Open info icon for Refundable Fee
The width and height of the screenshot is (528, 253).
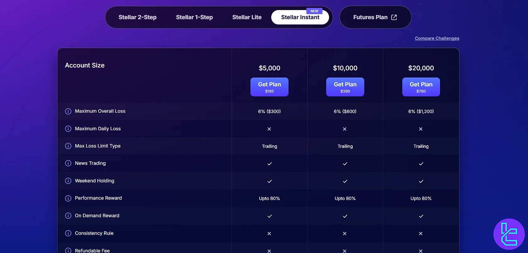coord(68,250)
